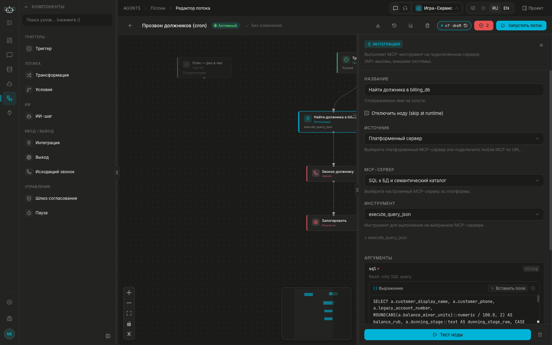Image resolution: width=552 pixels, height=345 pixels.
Task: Click the headphones support icon
Action: click(405, 8)
